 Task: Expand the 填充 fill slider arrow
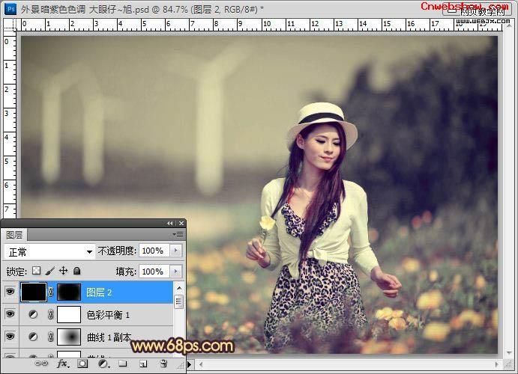176,271
